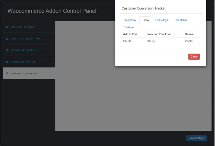Switch to the Last 7days tab
Image resolution: width=215 pixels, height=146 pixels.
[x=162, y=20]
